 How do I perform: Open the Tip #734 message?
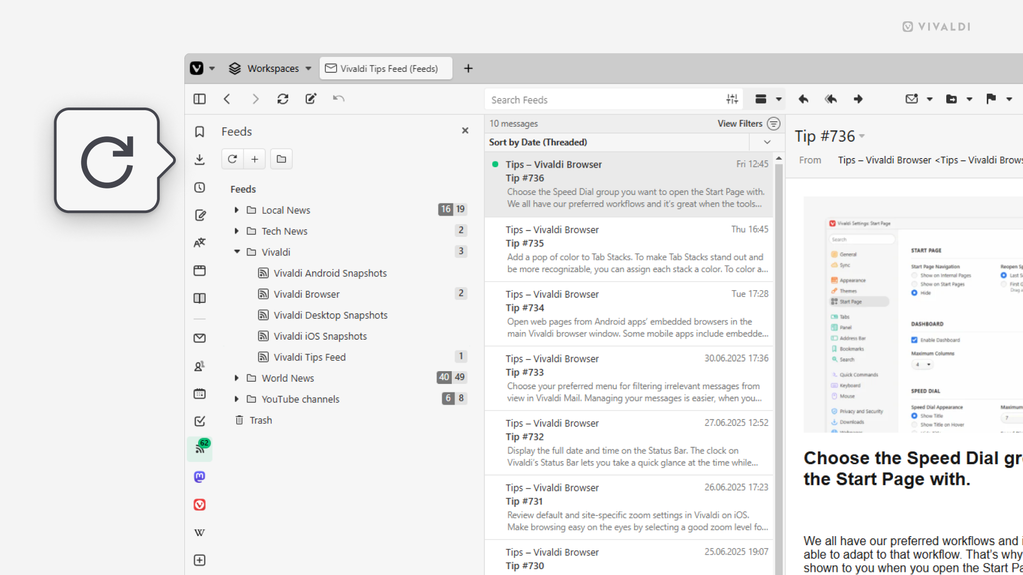point(629,314)
